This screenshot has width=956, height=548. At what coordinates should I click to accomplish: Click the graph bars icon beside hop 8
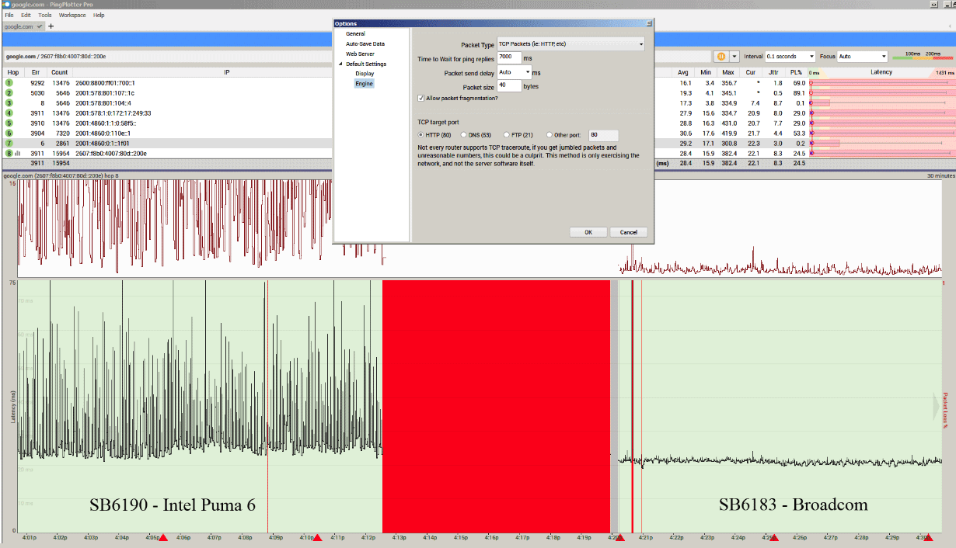pyautogui.click(x=18, y=154)
